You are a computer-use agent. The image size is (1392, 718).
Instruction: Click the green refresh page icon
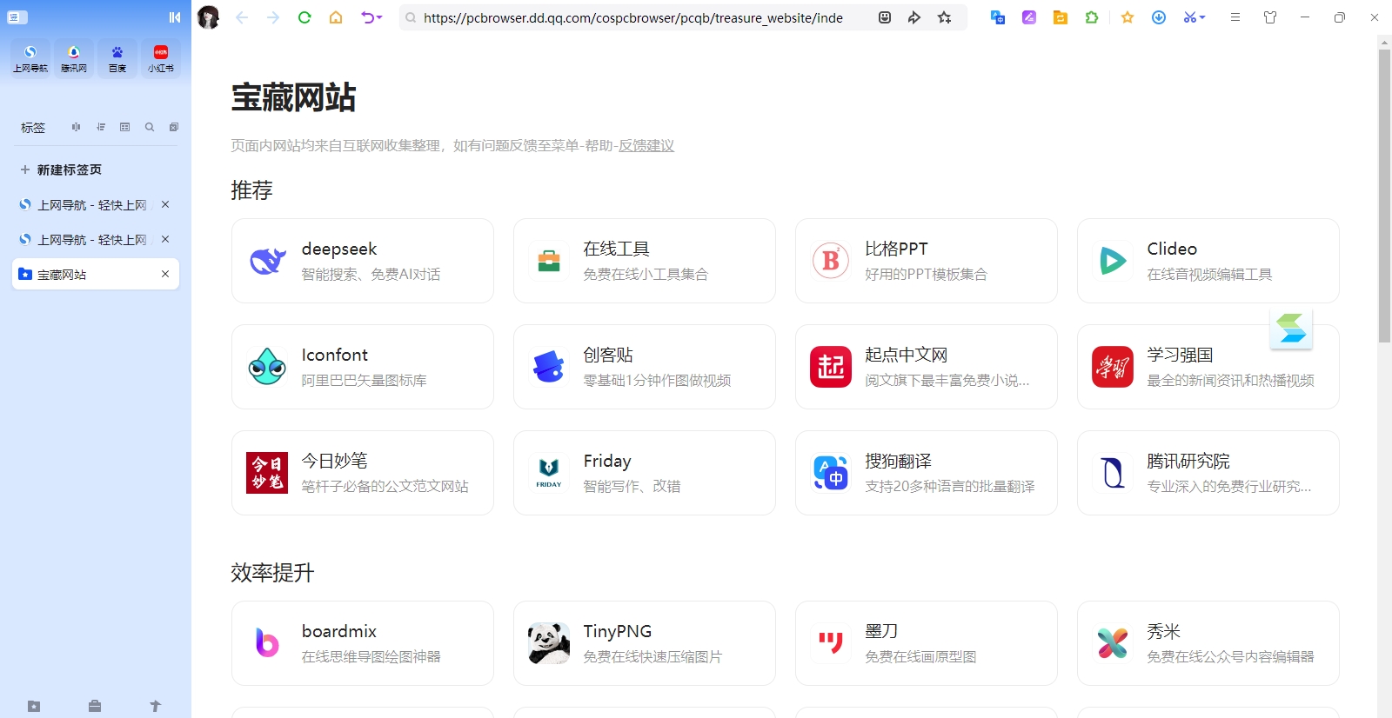tap(304, 17)
